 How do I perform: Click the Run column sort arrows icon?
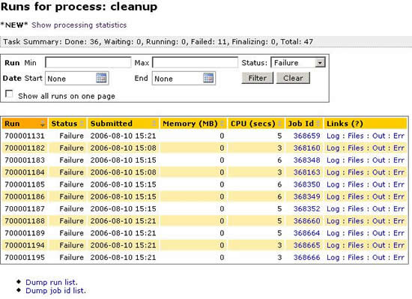tap(43, 124)
